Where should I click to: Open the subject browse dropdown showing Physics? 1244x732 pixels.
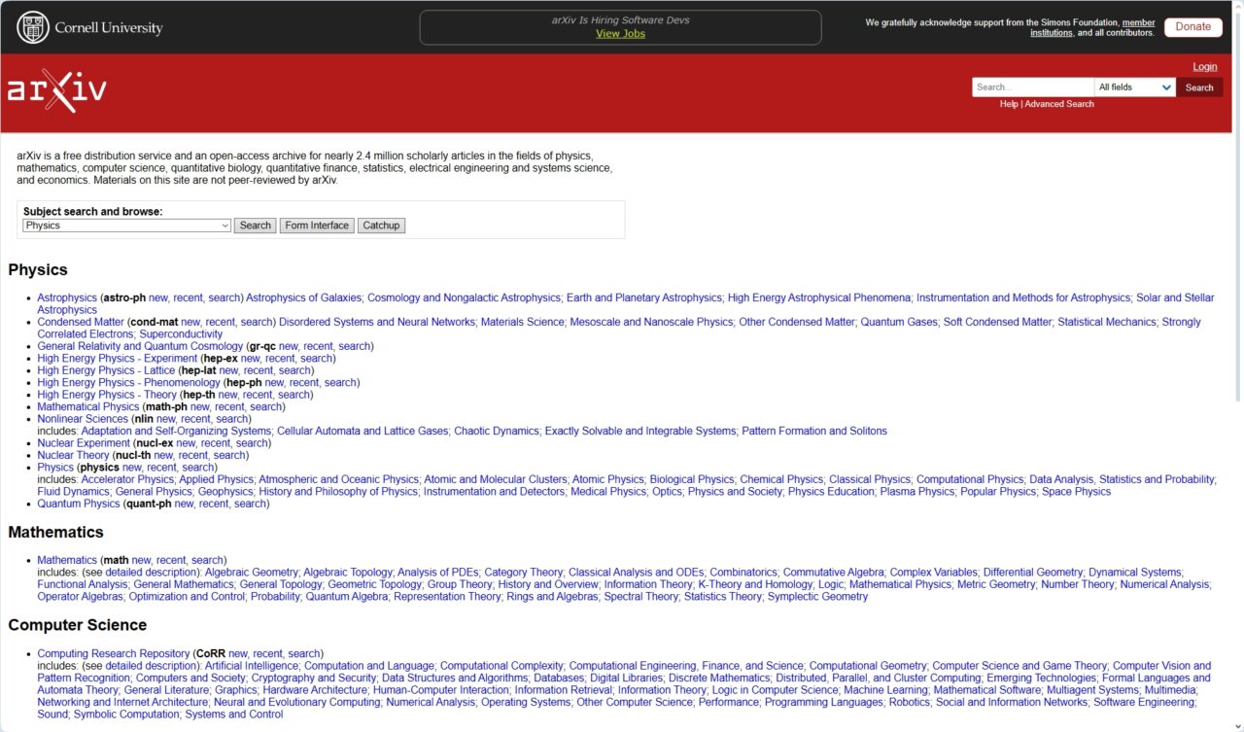point(124,225)
